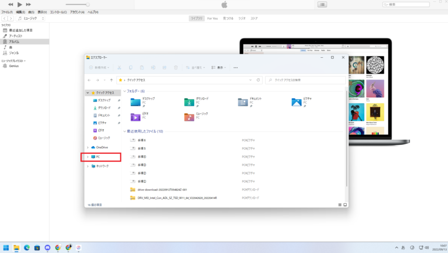
Task: Open the 編集 menu in iTunes
Action: pyautogui.click(x=20, y=12)
